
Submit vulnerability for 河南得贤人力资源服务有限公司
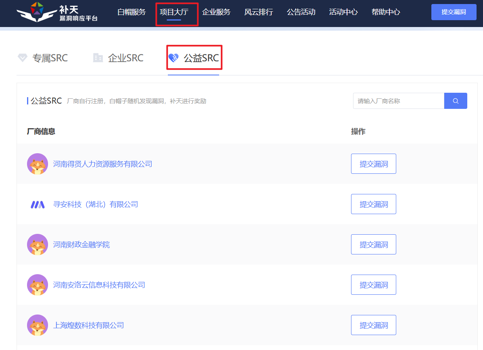(x=374, y=164)
